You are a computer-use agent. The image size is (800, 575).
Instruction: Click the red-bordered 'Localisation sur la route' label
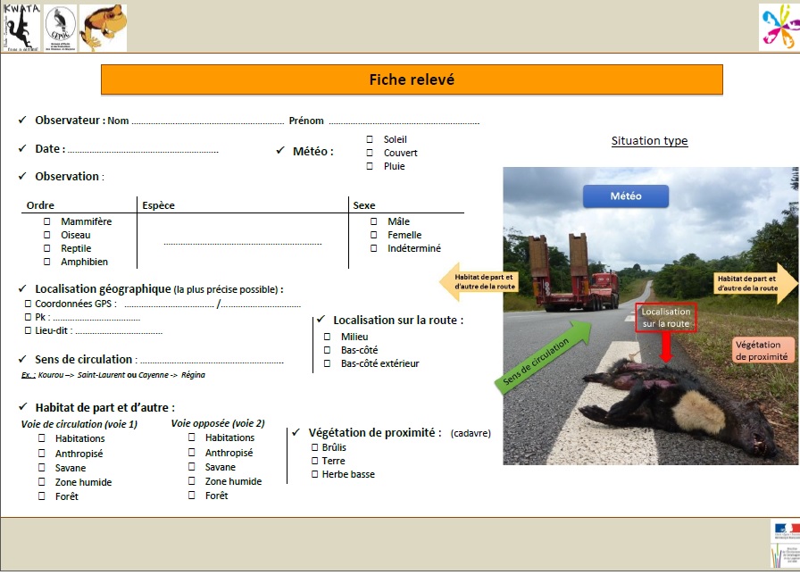(666, 317)
